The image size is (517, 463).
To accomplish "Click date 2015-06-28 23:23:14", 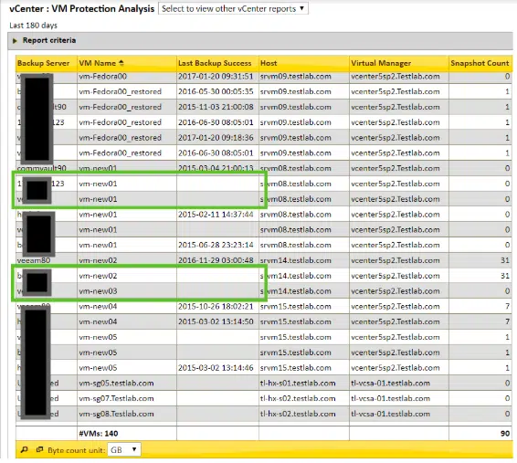I will click(216, 245).
